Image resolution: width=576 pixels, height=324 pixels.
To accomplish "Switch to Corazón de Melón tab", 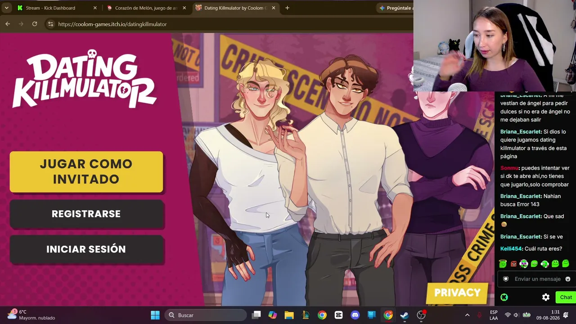I will 146,8.
